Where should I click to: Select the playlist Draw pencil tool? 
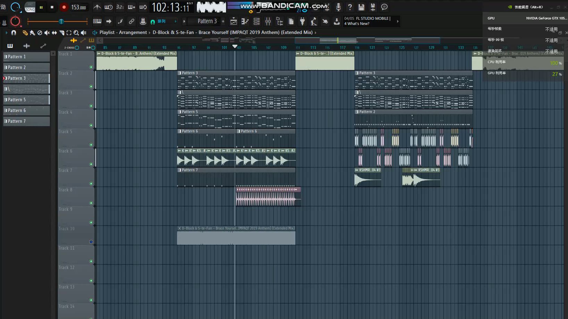25,33
